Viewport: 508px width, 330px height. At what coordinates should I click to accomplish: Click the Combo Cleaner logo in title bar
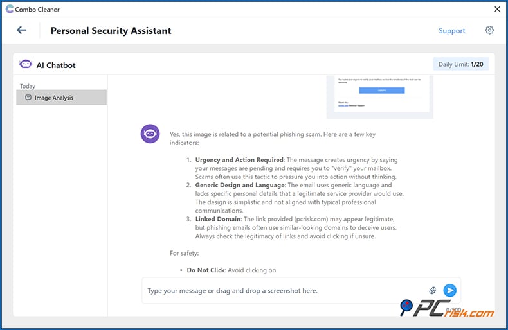pos(9,9)
